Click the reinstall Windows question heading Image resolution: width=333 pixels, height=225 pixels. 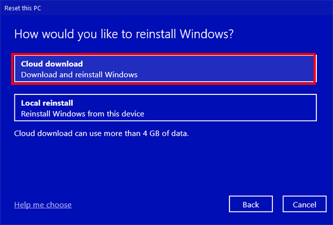[x=124, y=34]
